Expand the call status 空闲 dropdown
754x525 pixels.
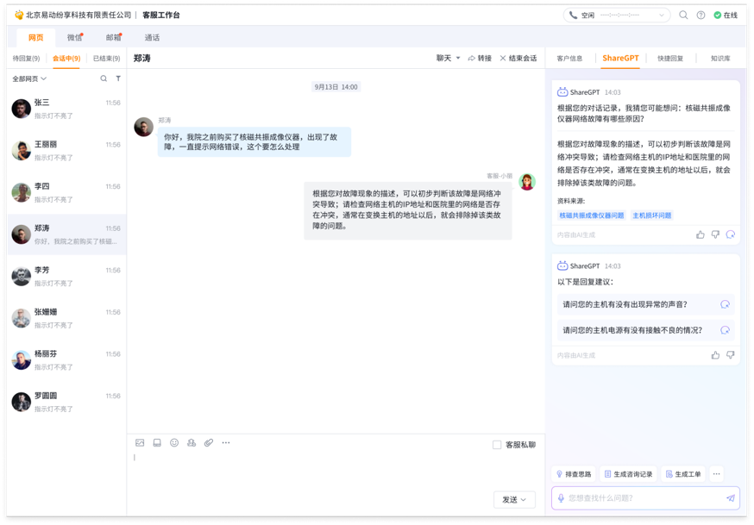pos(662,15)
